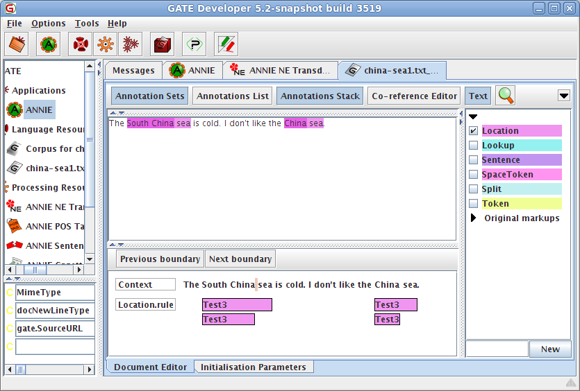Click new application red snowflake icon

tap(131, 44)
